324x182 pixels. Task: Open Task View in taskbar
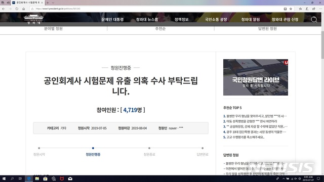tap(20, 178)
